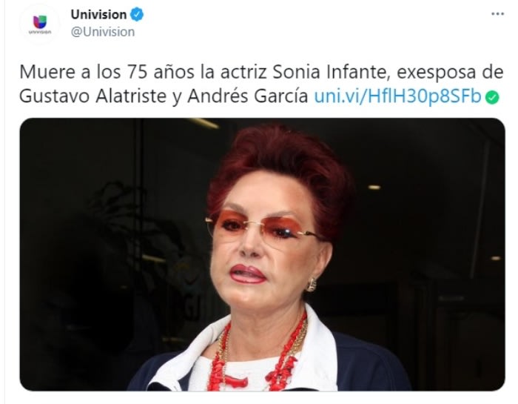Click the small "univision" wordmark under the avatar logo
Screen dimensions: 518x404
[x=40, y=32]
